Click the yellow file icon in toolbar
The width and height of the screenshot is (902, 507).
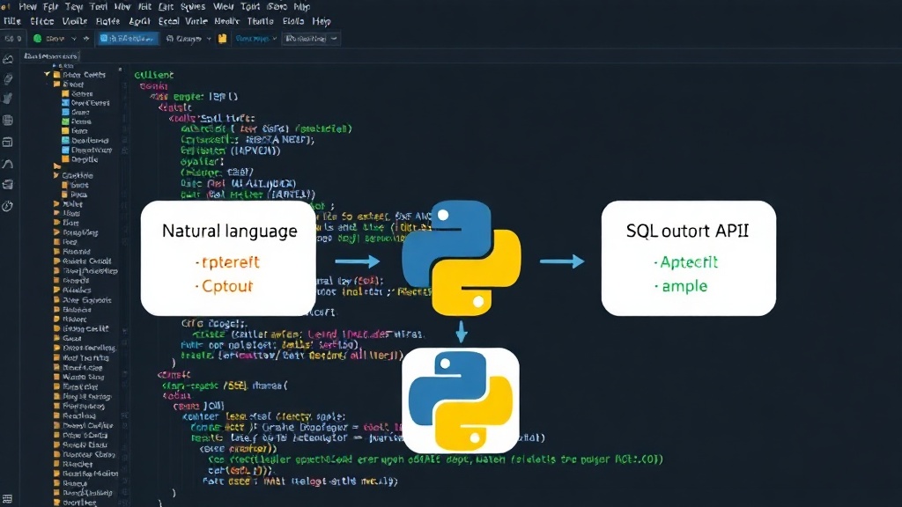222,39
